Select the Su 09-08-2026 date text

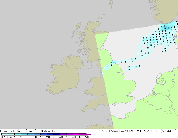118,131
